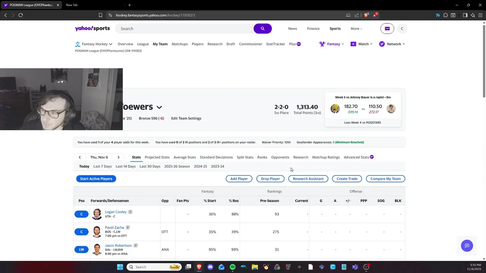Click the Create Trade button
This screenshot has width=486, height=273.
pos(347,179)
